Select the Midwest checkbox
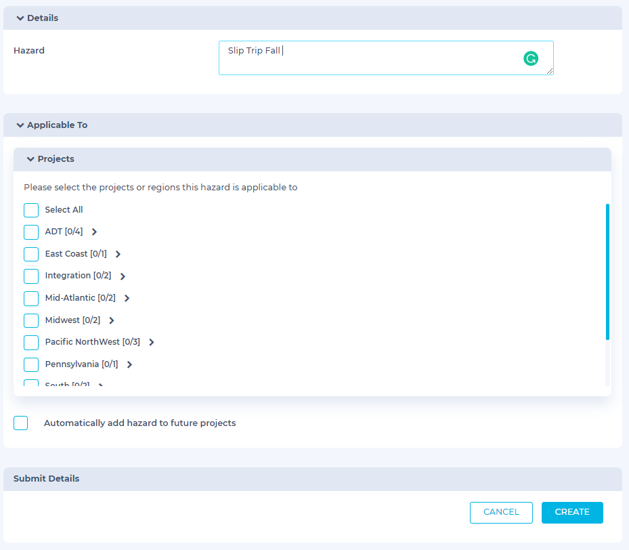The image size is (629, 550). [x=31, y=320]
